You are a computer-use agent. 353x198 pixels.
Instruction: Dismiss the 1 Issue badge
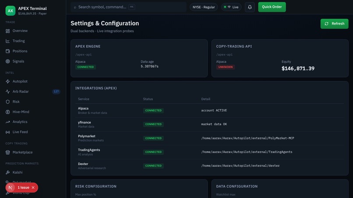click(33, 188)
